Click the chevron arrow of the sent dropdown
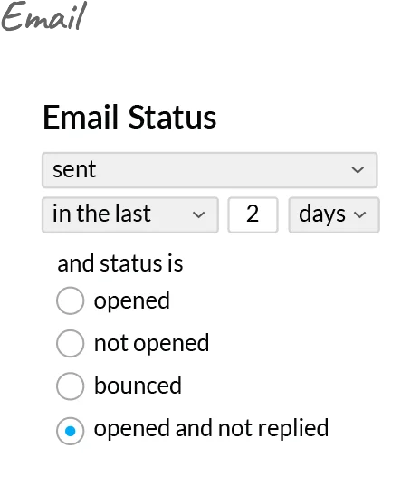The height and width of the screenshot is (486, 420). click(x=358, y=170)
